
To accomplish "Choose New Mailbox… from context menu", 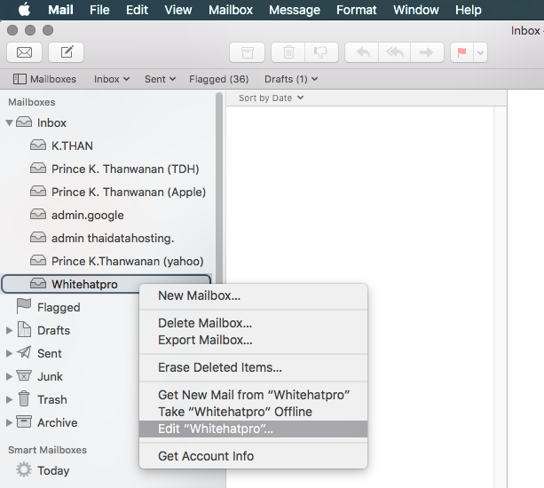I will (x=253, y=295).
